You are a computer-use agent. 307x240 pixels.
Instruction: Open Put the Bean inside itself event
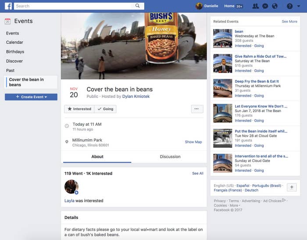(261, 131)
